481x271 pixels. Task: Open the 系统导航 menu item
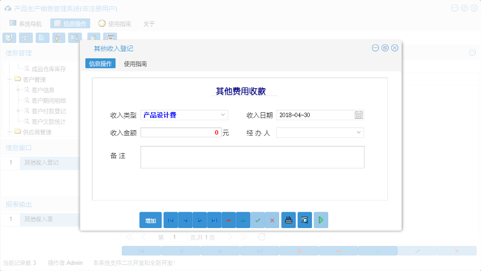click(27, 24)
